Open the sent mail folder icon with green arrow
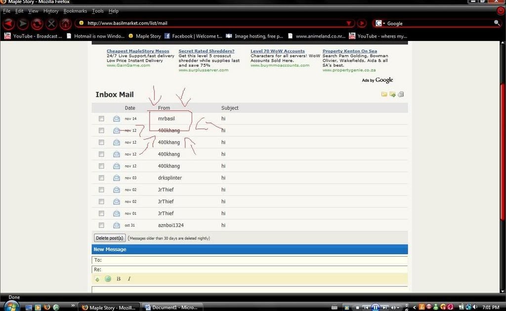The width and height of the screenshot is (506, 311). click(x=392, y=94)
